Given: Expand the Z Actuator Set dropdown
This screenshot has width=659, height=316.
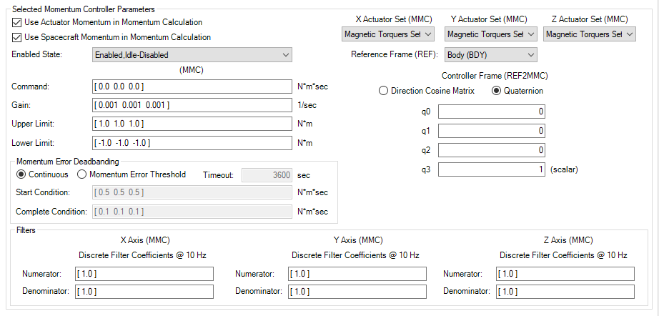Looking at the screenshot, I should [x=589, y=34].
